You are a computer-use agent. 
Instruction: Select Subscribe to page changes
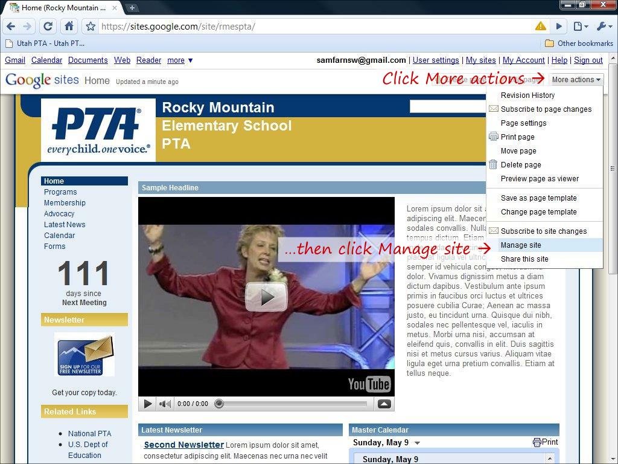tap(546, 109)
